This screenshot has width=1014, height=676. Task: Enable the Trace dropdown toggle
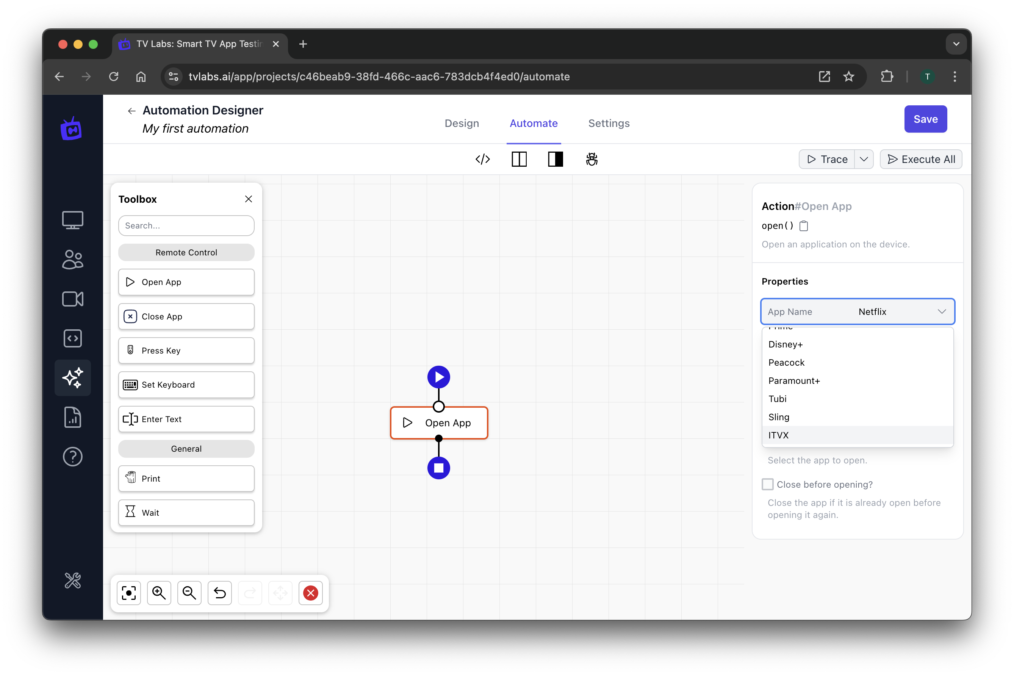[x=863, y=159]
